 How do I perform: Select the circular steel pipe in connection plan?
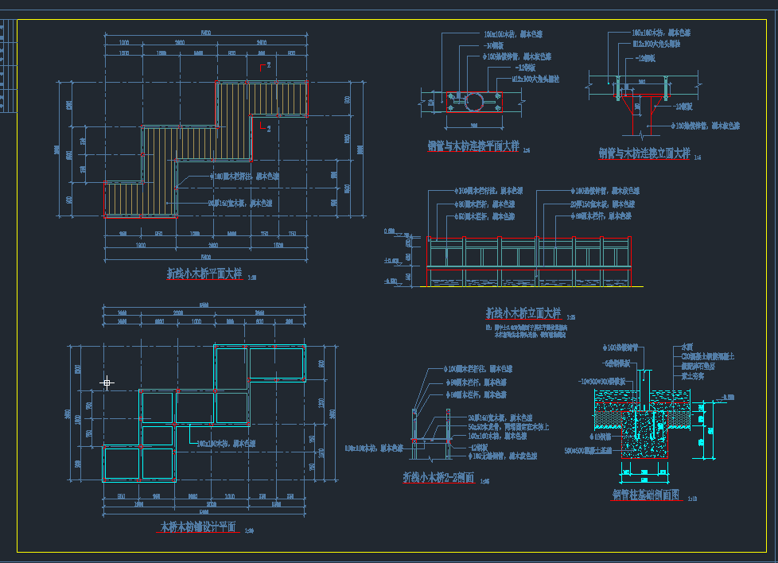tap(473, 101)
